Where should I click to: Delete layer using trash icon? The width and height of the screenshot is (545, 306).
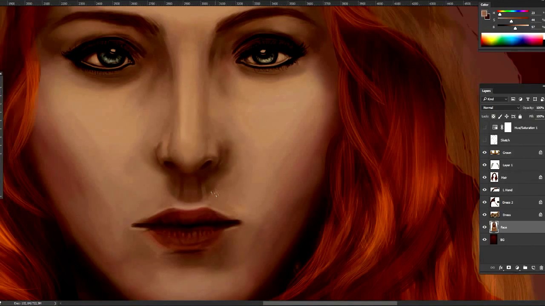tap(541, 268)
